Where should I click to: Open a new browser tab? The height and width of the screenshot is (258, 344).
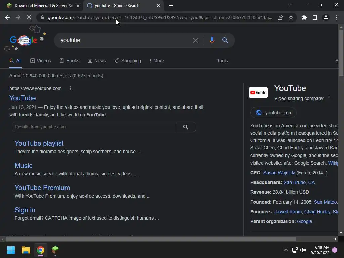(171, 6)
